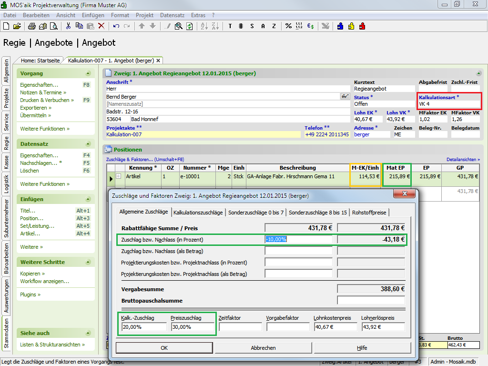Click the Abbrechen button
The width and height of the screenshot is (488, 366).
point(263,348)
